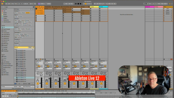Toggle the MIDI map mode button
This screenshot has height=98, width=174.
tap(152, 4)
